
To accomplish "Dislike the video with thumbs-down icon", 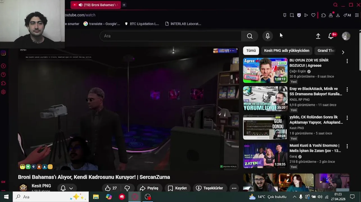I will pyautogui.click(x=127, y=188).
